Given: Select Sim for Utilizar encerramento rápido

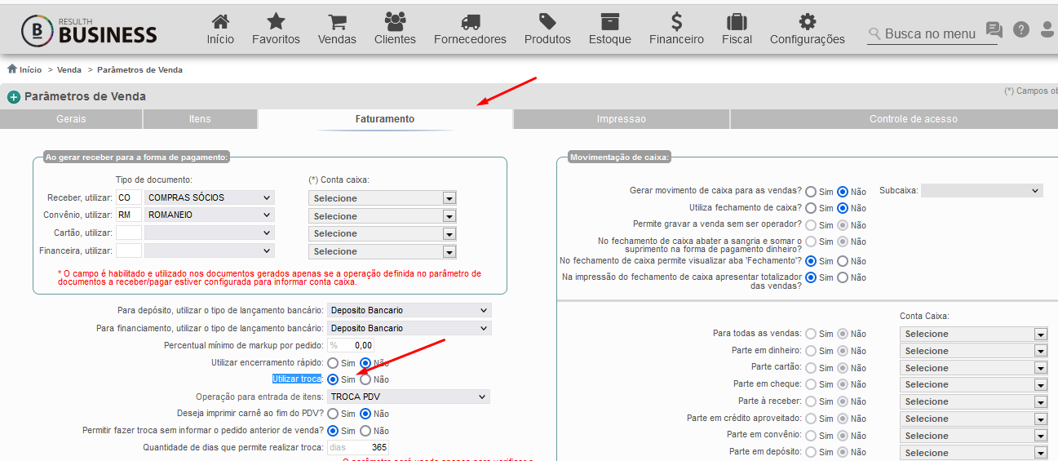Looking at the screenshot, I should pyautogui.click(x=333, y=363).
